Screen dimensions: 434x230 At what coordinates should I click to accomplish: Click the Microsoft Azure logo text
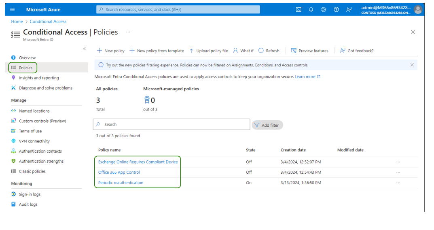click(x=43, y=10)
